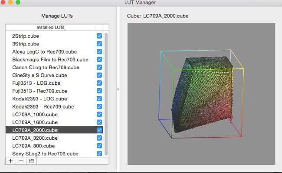Select LC709A_1600.cube row
Screen dimensions: 282x173
pos(54,122)
